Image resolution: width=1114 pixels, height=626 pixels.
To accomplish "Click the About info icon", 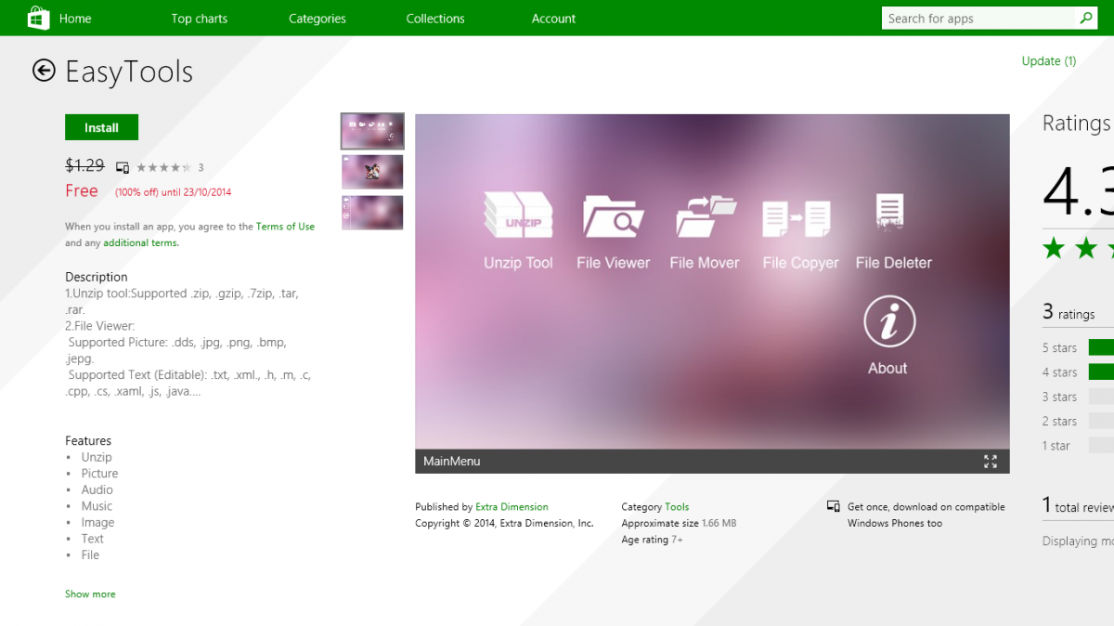I will pos(889,323).
